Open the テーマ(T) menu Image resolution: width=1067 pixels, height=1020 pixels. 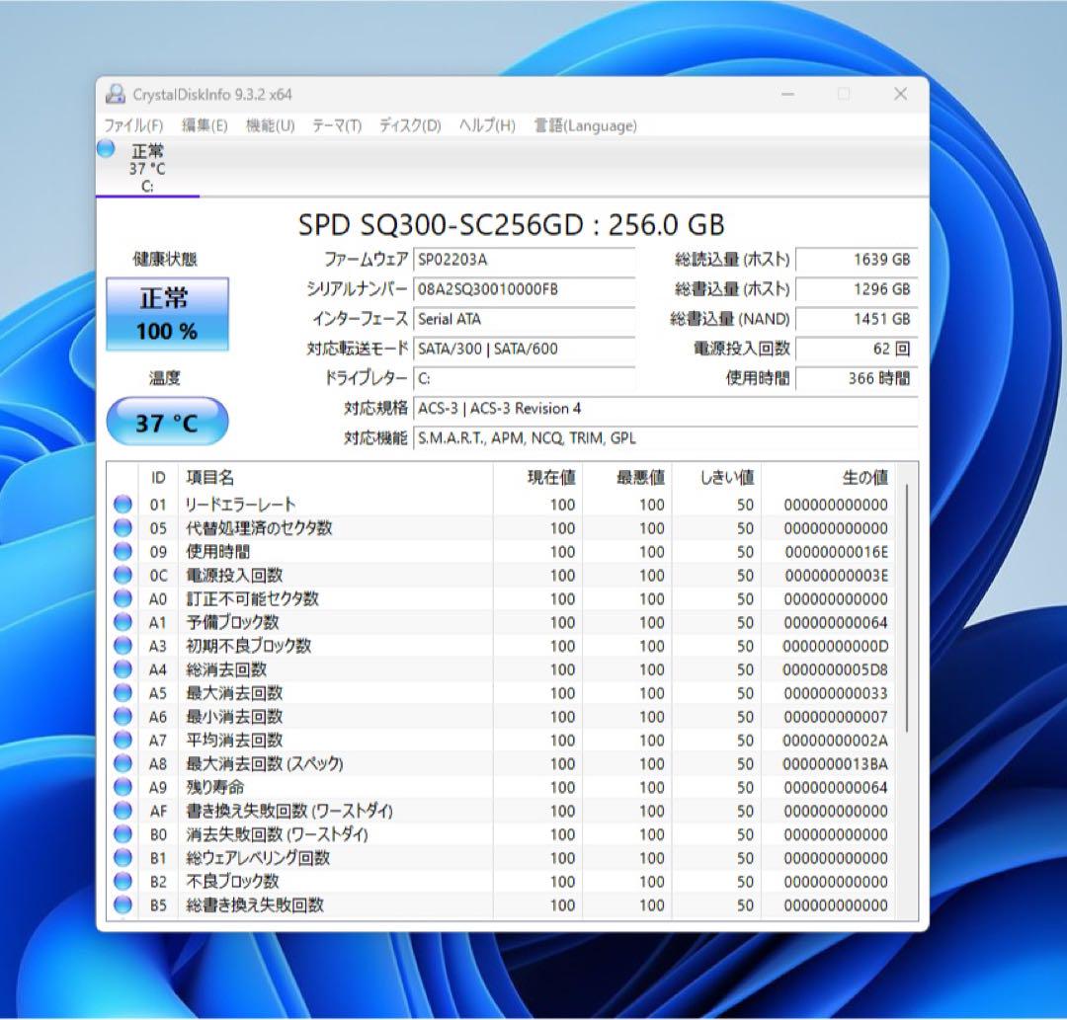click(337, 125)
